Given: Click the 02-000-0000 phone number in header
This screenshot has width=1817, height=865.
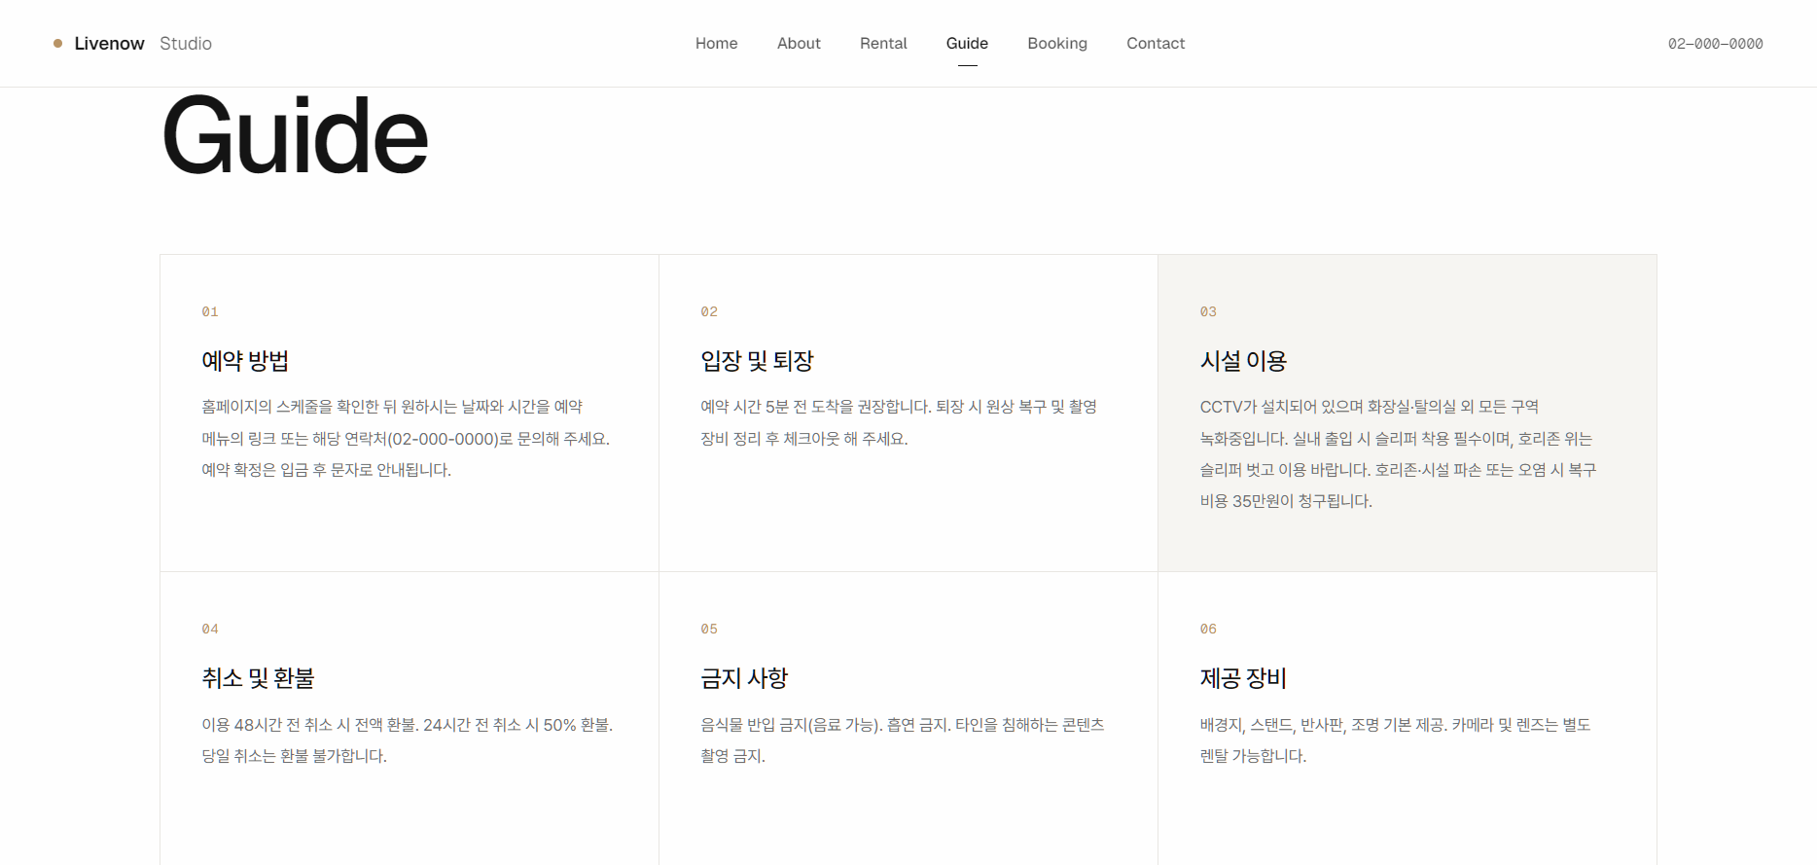Looking at the screenshot, I should point(1715,44).
